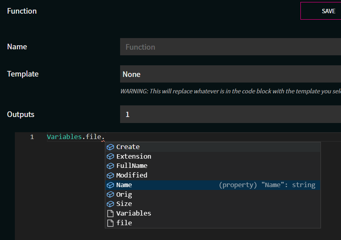Click the Outputs field showing 1

(231, 114)
